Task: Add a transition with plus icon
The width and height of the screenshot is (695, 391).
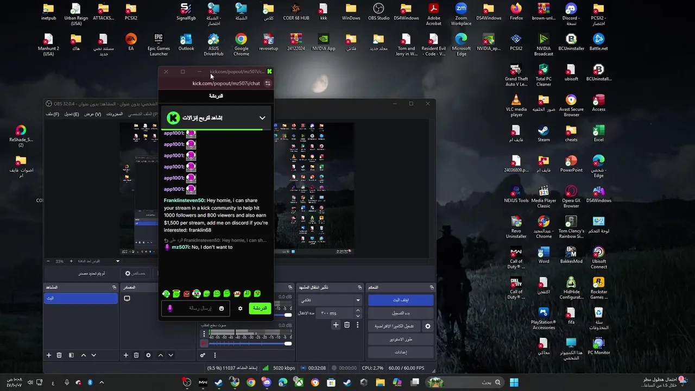Action: pyautogui.click(x=336, y=325)
